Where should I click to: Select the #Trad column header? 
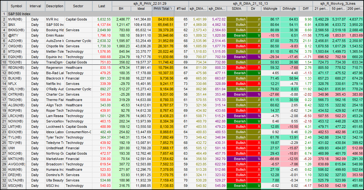[181, 9]
